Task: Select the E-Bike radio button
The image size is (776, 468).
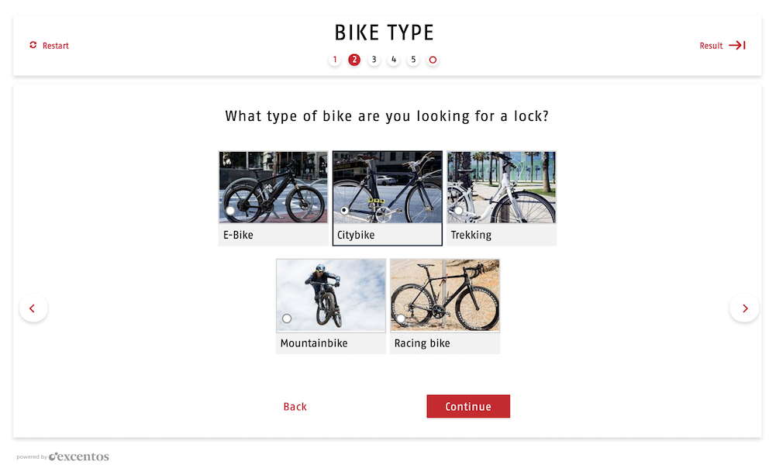Action: point(230,211)
